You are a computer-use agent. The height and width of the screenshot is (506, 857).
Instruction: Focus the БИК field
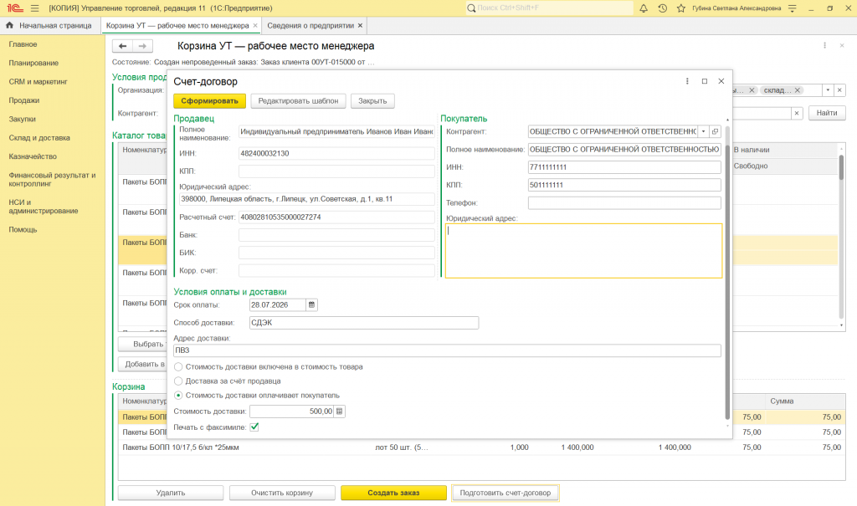tap(336, 253)
